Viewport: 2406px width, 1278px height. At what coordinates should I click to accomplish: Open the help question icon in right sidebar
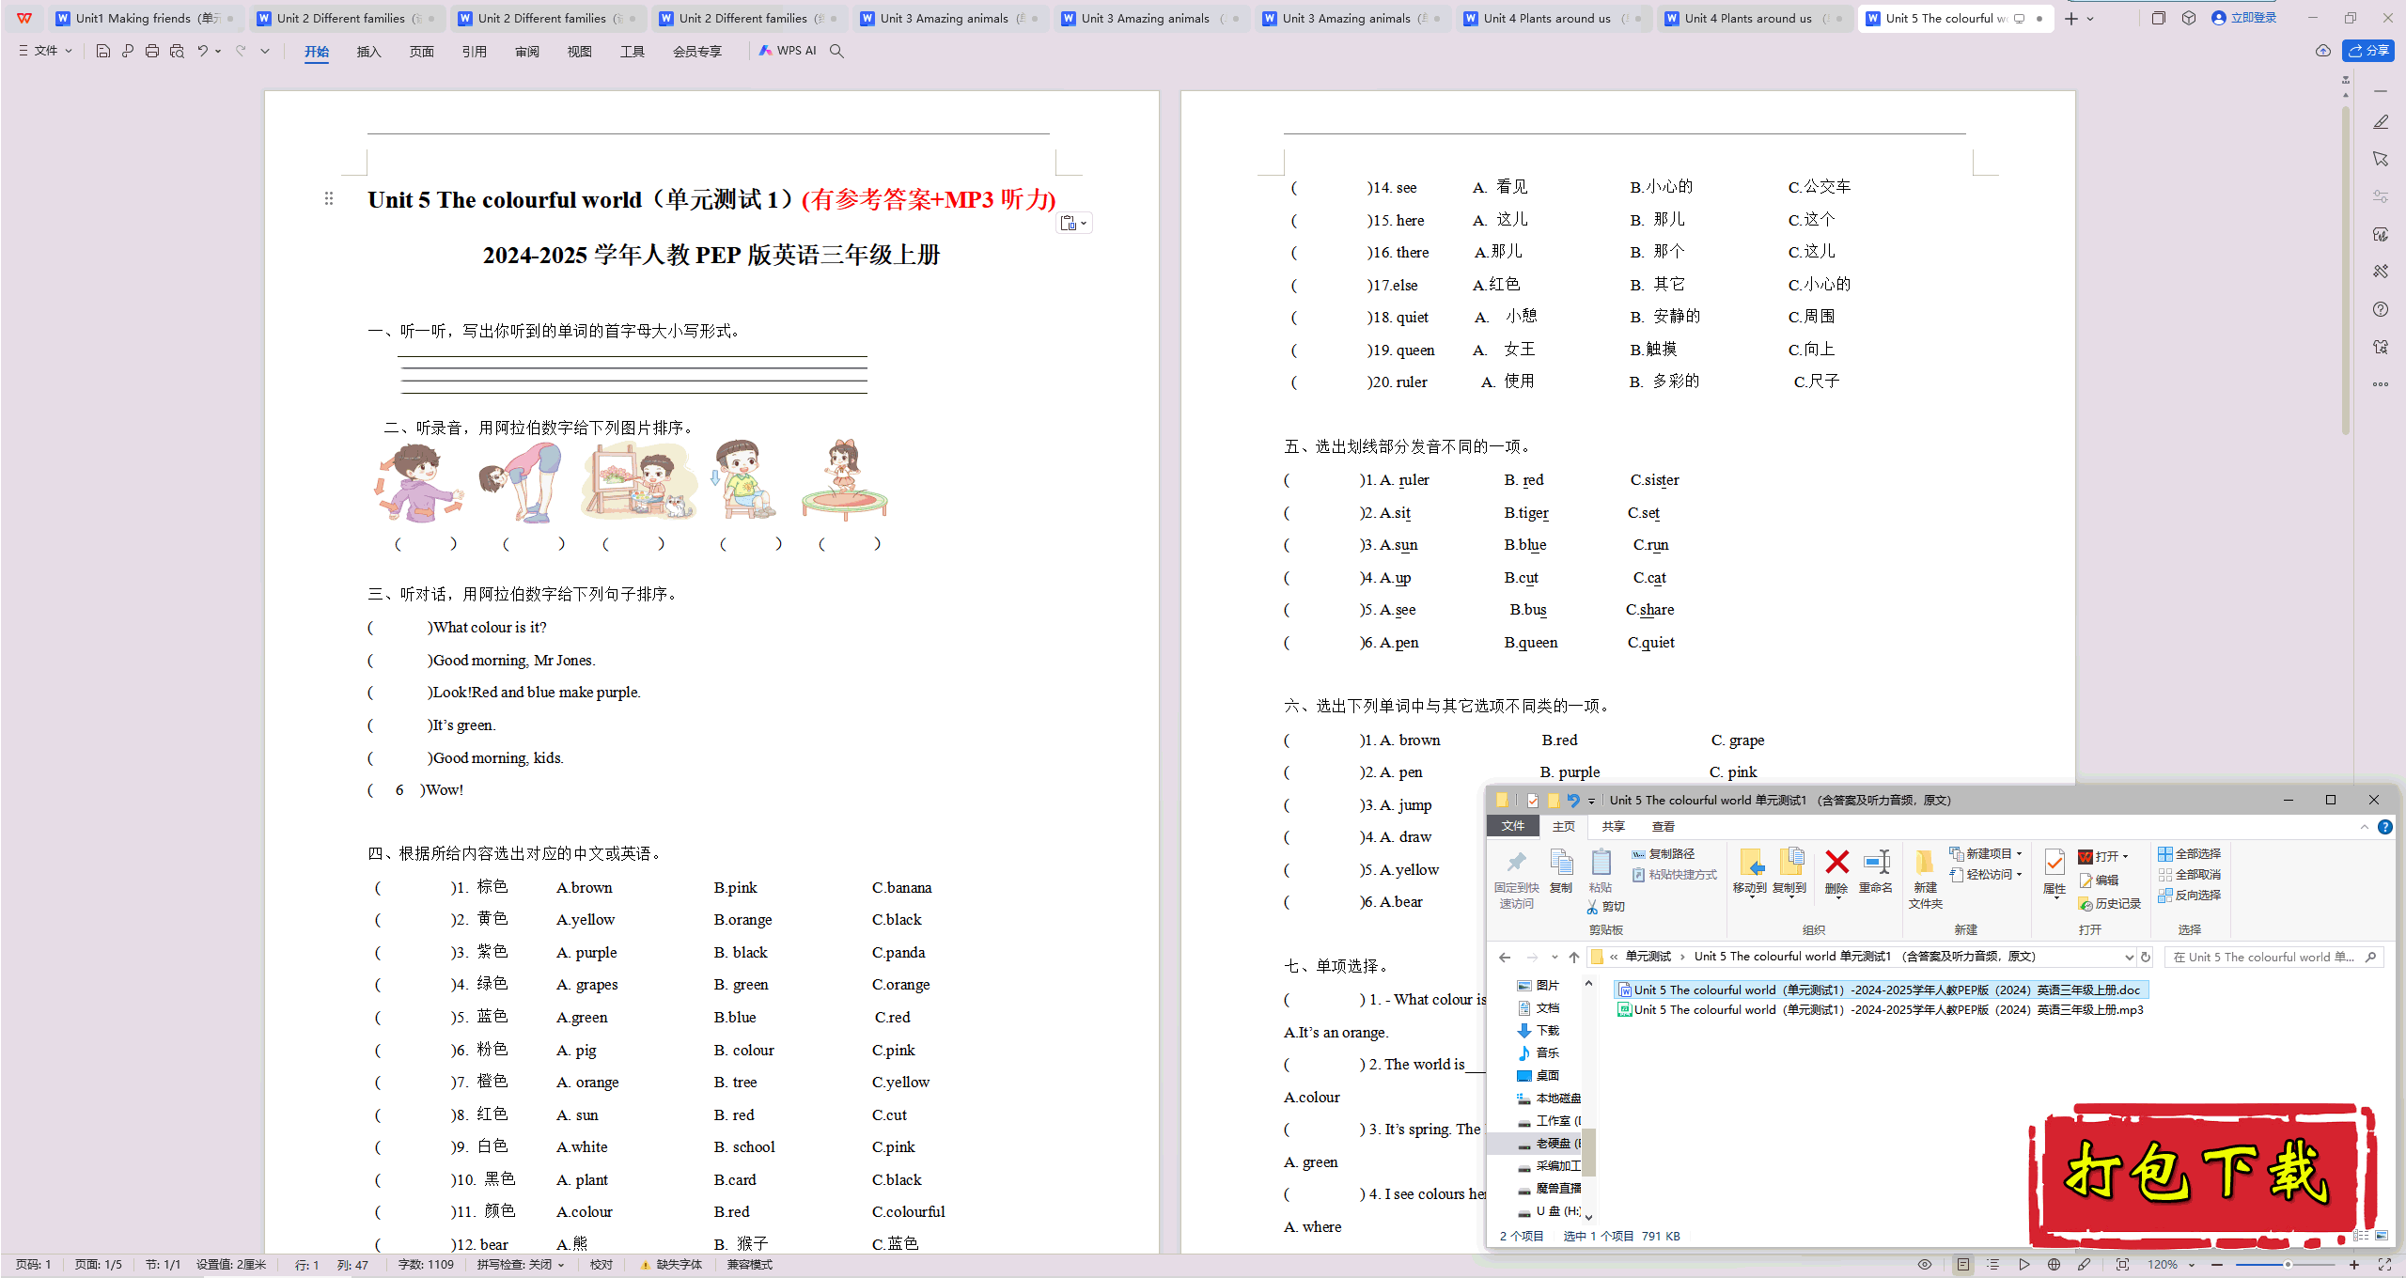coord(2381,309)
